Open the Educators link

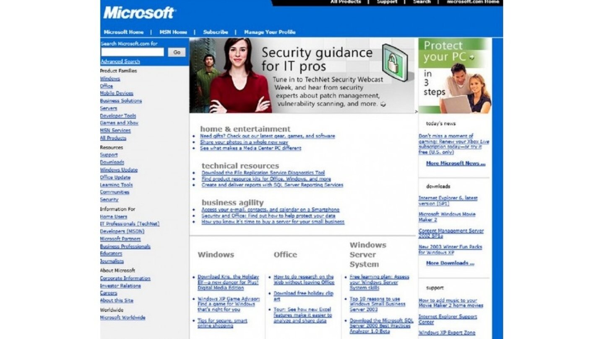pos(111,254)
